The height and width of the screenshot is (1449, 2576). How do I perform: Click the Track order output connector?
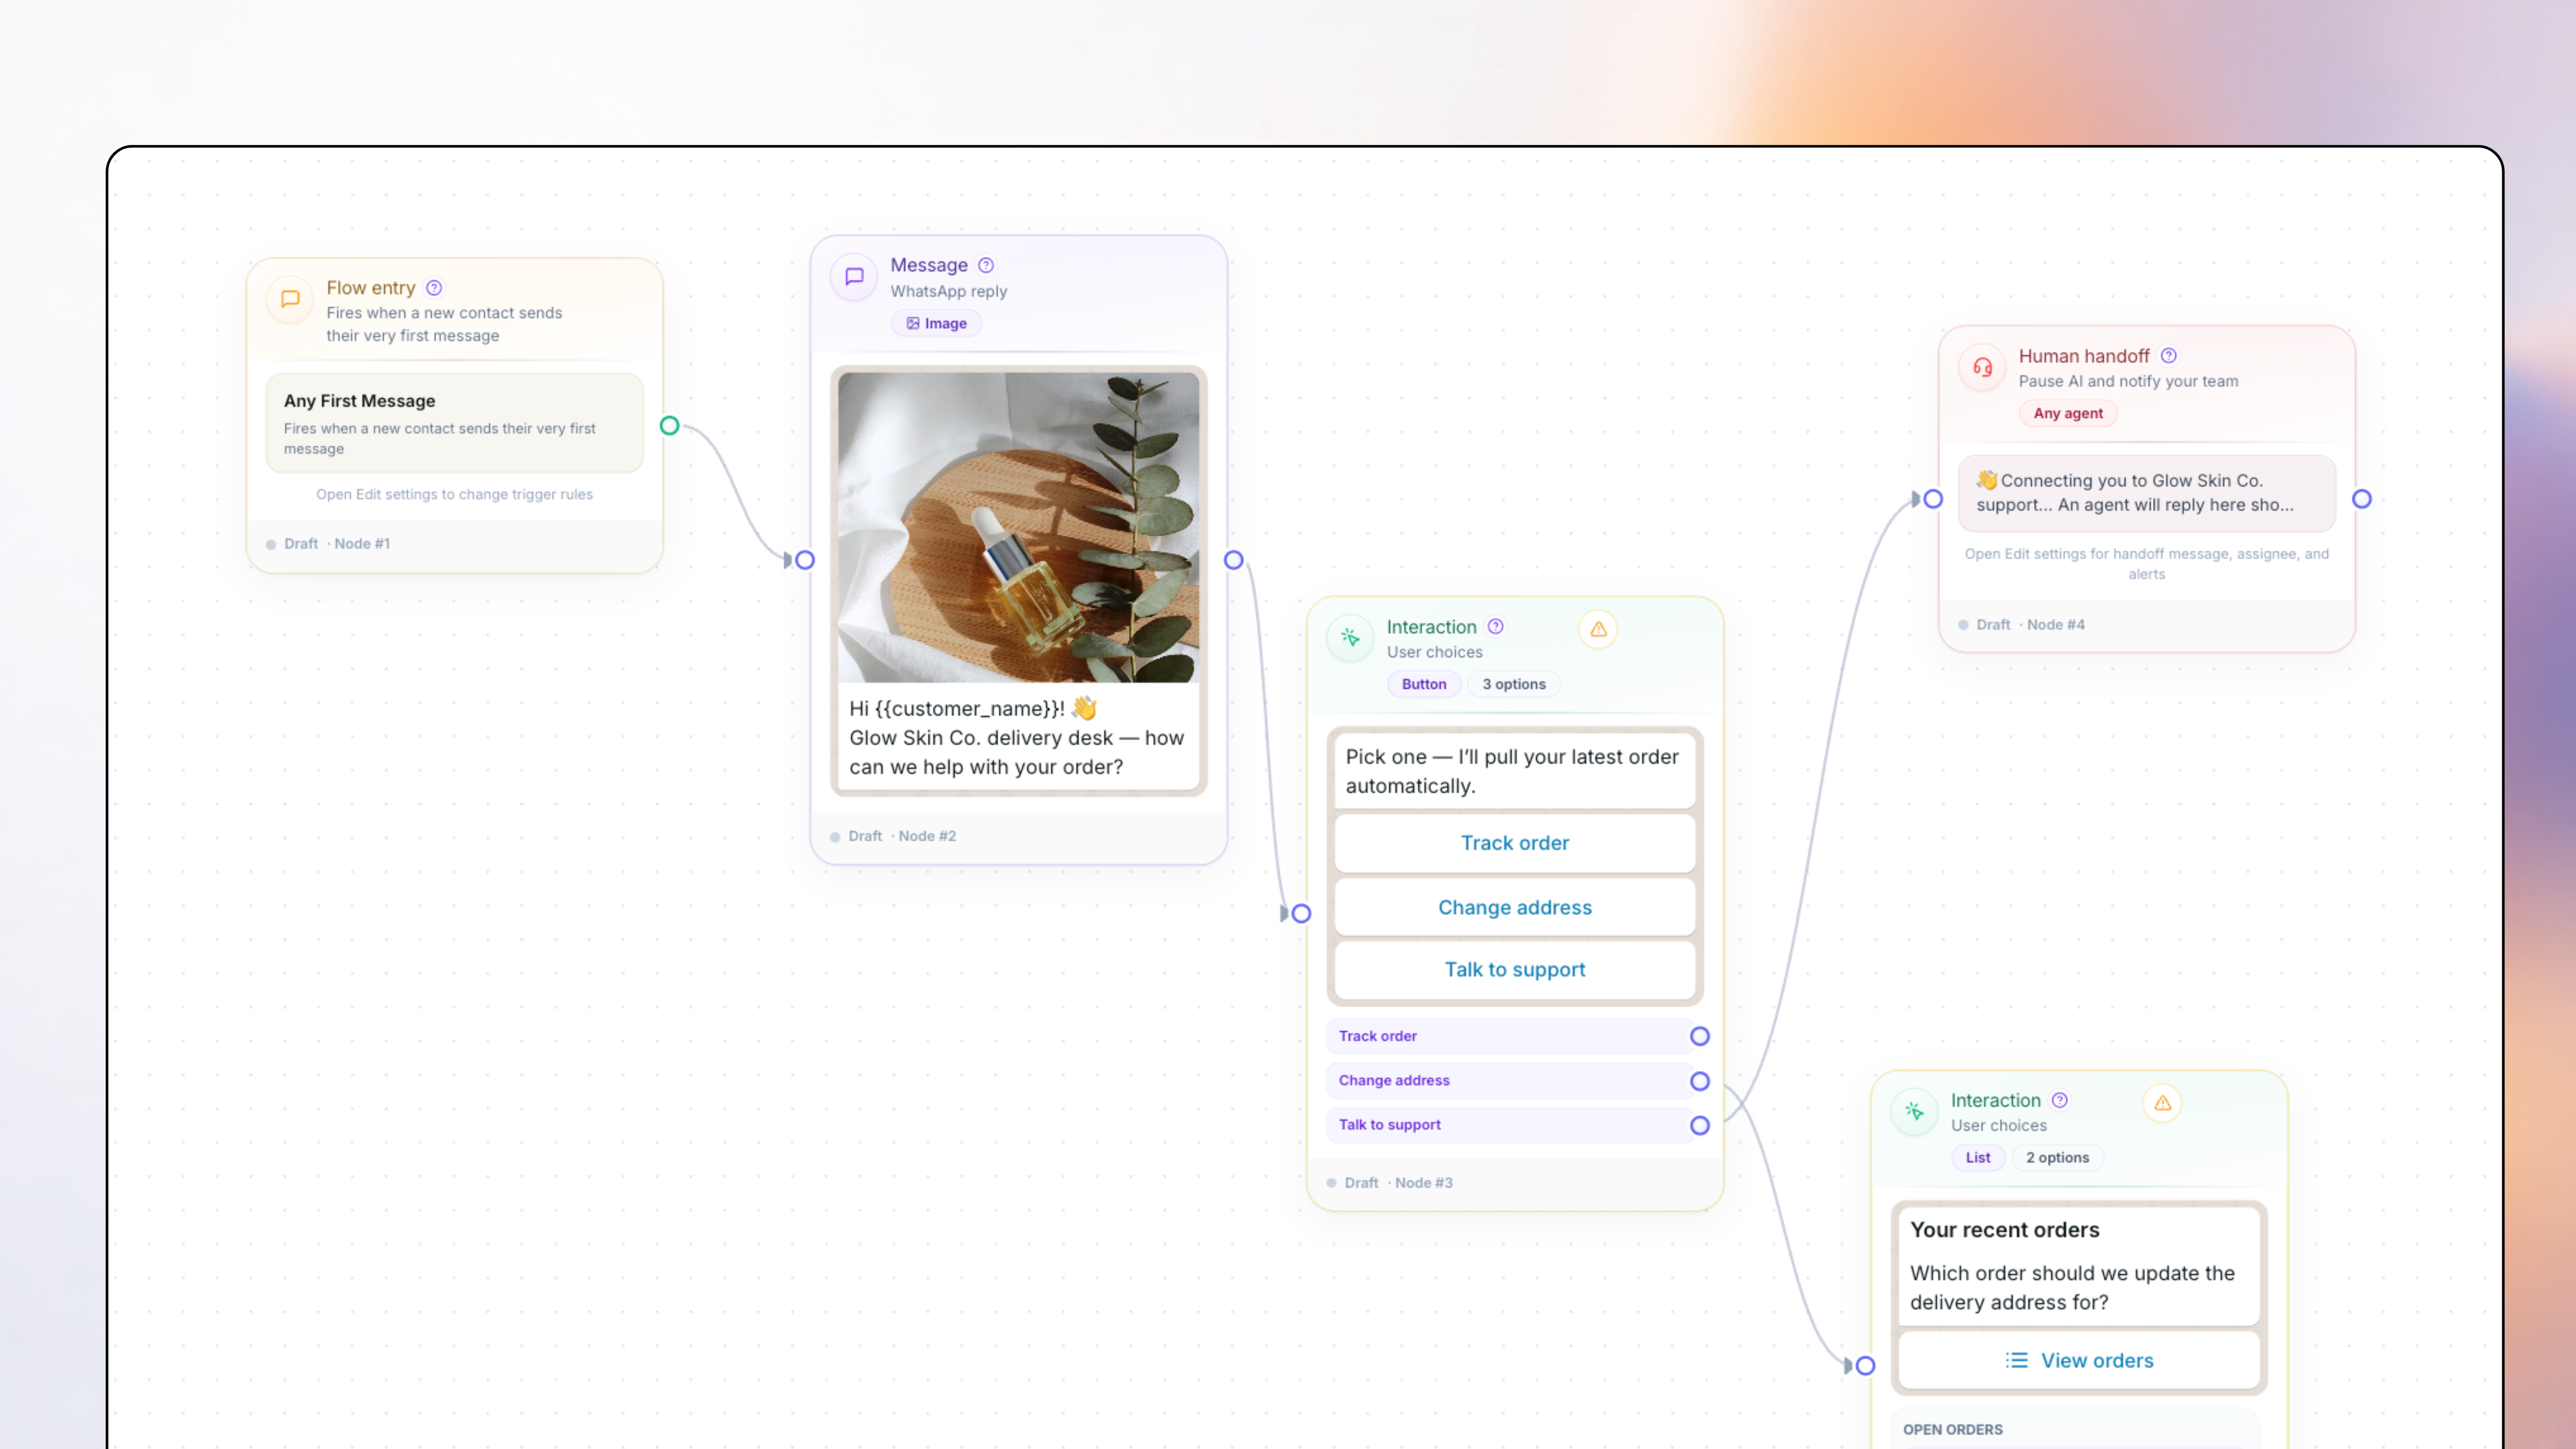[x=1700, y=1036]
